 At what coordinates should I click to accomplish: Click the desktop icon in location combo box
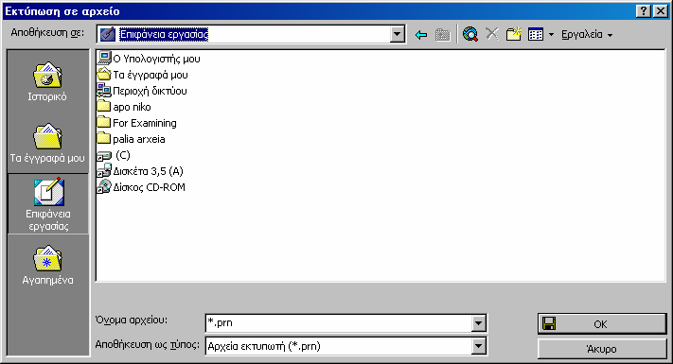[x=108, y=34]
